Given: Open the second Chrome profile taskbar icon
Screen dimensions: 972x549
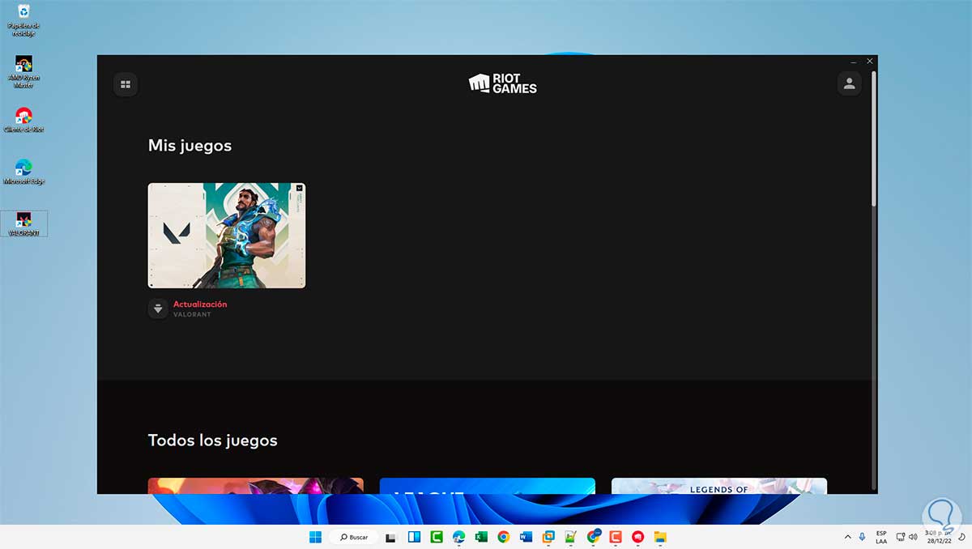Looking at the screenshot, I should tap(593, 537).
